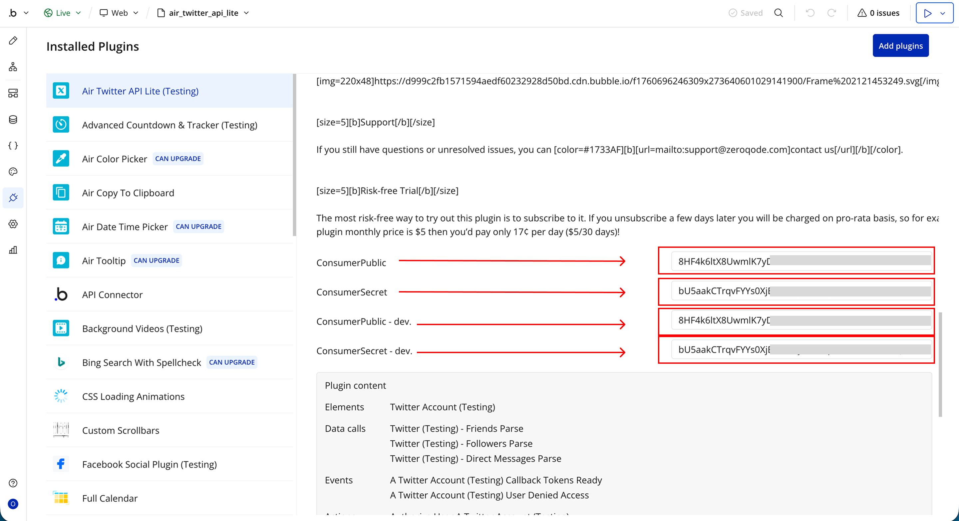Image resolution: width=959 pixels, height=521 pixels.
Task: Click the 0 issues indicator
Action: click(x=879, y=13)
